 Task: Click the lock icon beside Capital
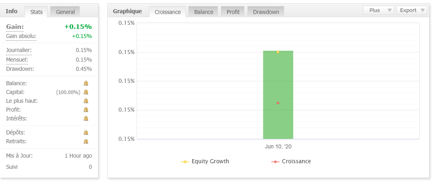(x=86, y=92)
